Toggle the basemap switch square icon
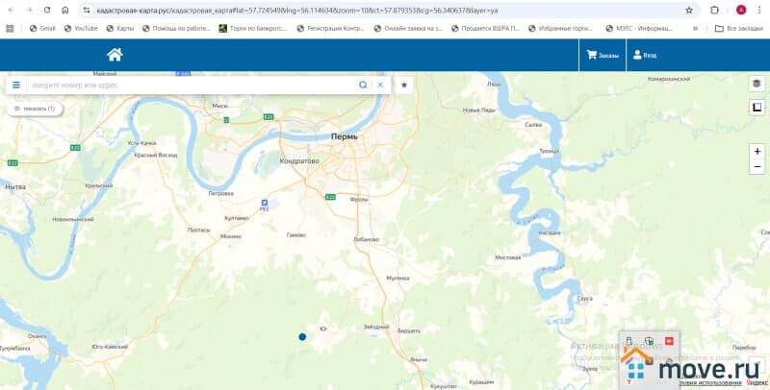 click(757, 108)
